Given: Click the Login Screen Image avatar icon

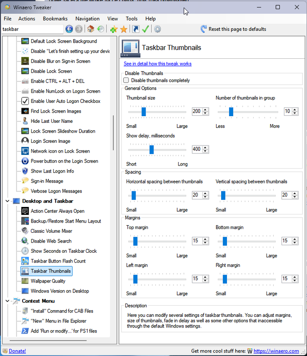Looking at the screenshot, I should [25, 141].
